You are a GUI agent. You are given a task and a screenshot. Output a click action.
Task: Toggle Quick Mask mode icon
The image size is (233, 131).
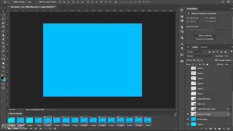click(3, 84)
